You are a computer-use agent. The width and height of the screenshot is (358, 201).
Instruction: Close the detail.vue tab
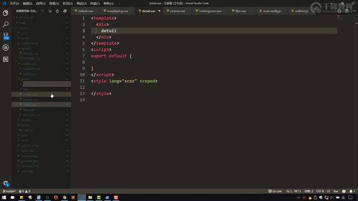[x=159, y=11]
